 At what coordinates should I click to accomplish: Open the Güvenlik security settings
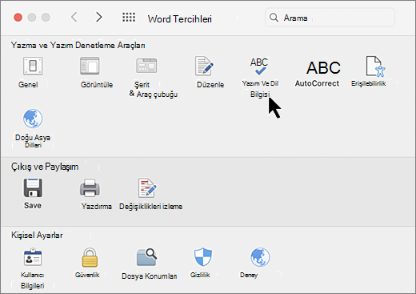[x=90, y=257]
